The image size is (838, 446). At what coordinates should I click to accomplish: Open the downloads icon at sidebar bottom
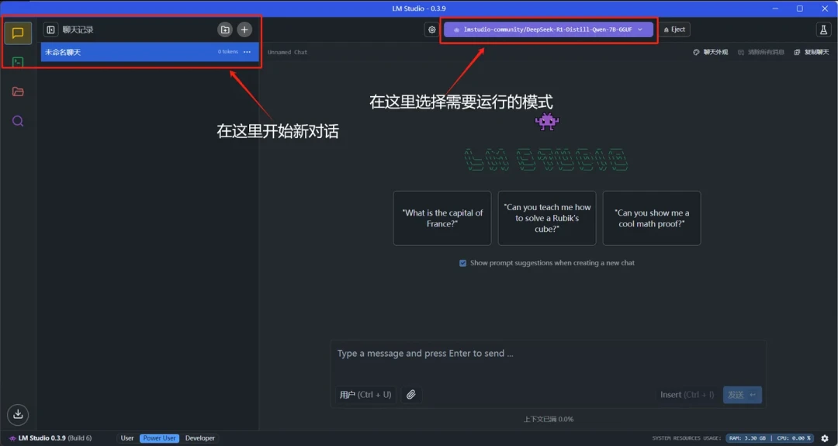point(18,414)
